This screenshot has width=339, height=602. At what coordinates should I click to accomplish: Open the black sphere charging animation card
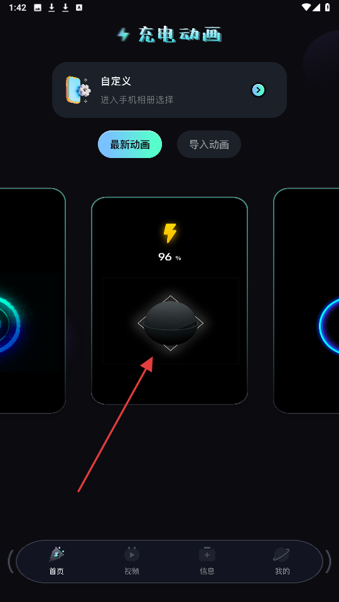point(169,300)
